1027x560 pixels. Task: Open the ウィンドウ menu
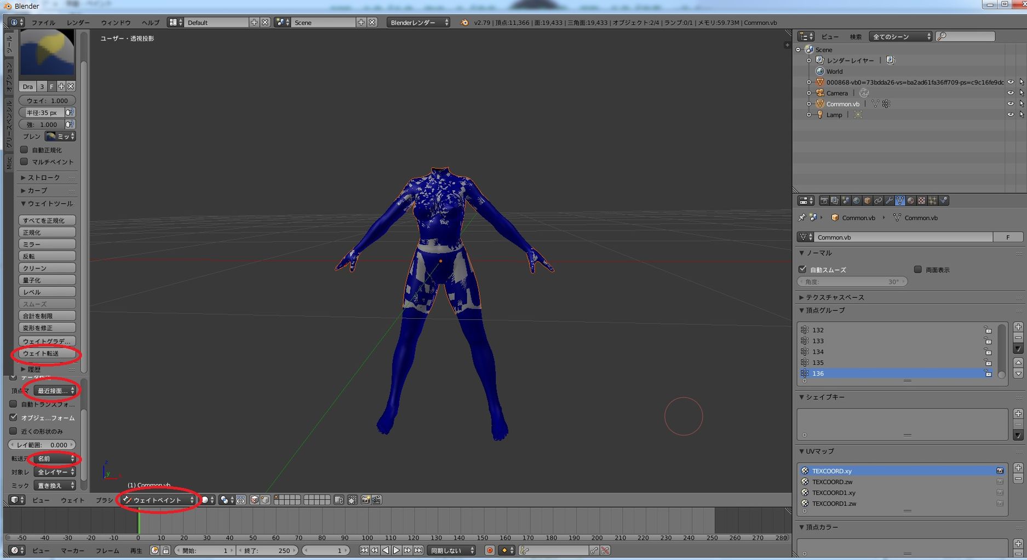pyautogui.click(x=116, y=22)
